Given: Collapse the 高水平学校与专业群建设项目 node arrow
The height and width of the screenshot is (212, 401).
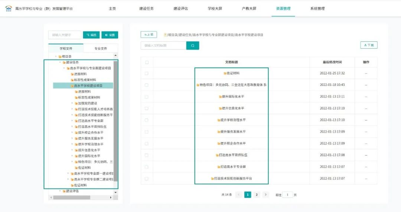Looking at the screenshot, I should coord(64,68).
